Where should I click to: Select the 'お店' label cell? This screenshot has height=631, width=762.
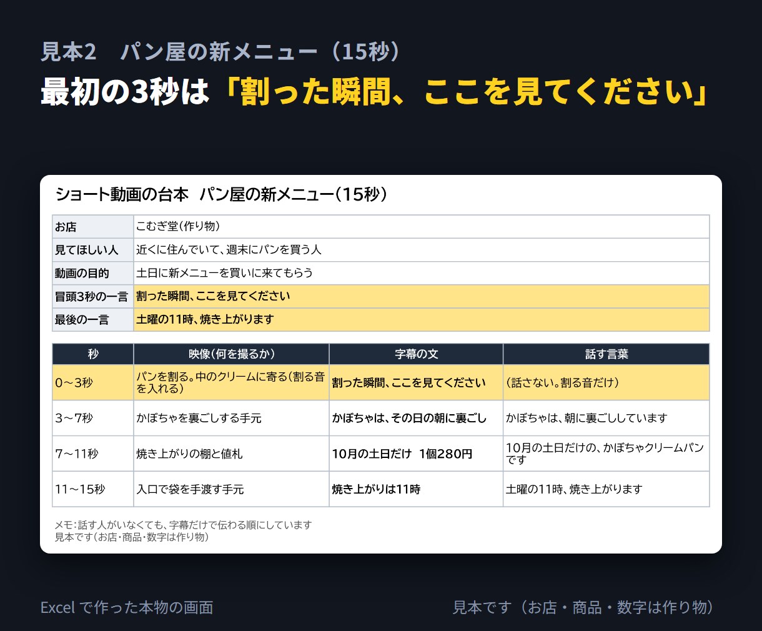[x=93, y=227]
